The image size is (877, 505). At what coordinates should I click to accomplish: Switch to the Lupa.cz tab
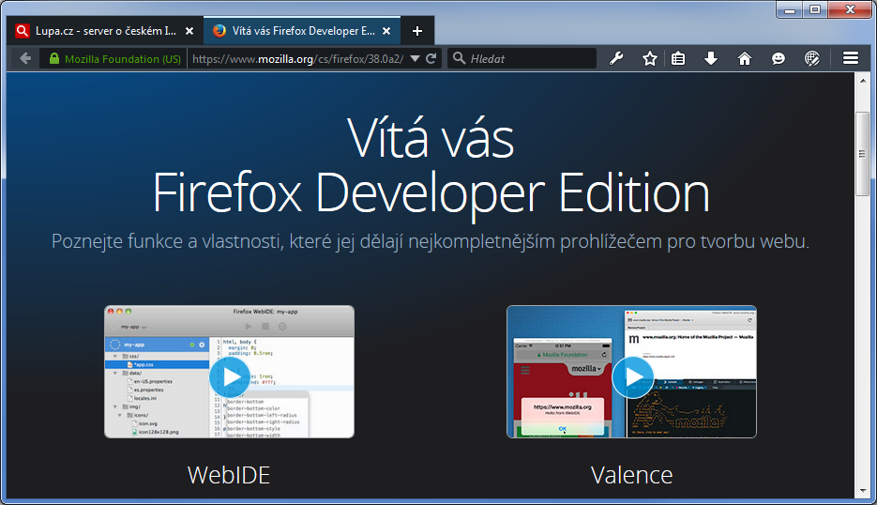tap(105, 31)
